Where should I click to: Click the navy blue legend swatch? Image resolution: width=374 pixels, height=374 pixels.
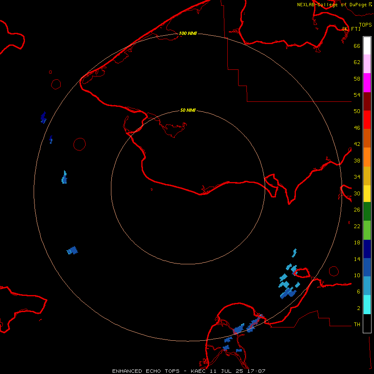pyautogui.click(x=367, y=249)
